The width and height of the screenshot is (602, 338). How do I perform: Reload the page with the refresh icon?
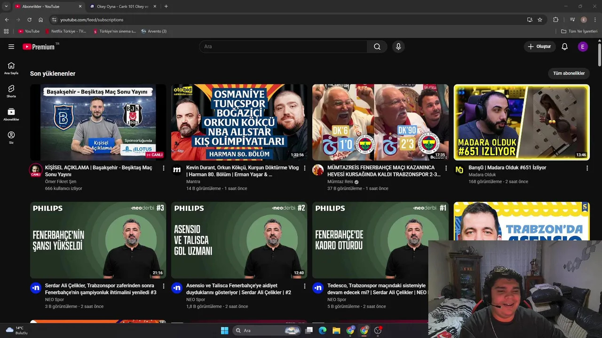click(29, 20)
